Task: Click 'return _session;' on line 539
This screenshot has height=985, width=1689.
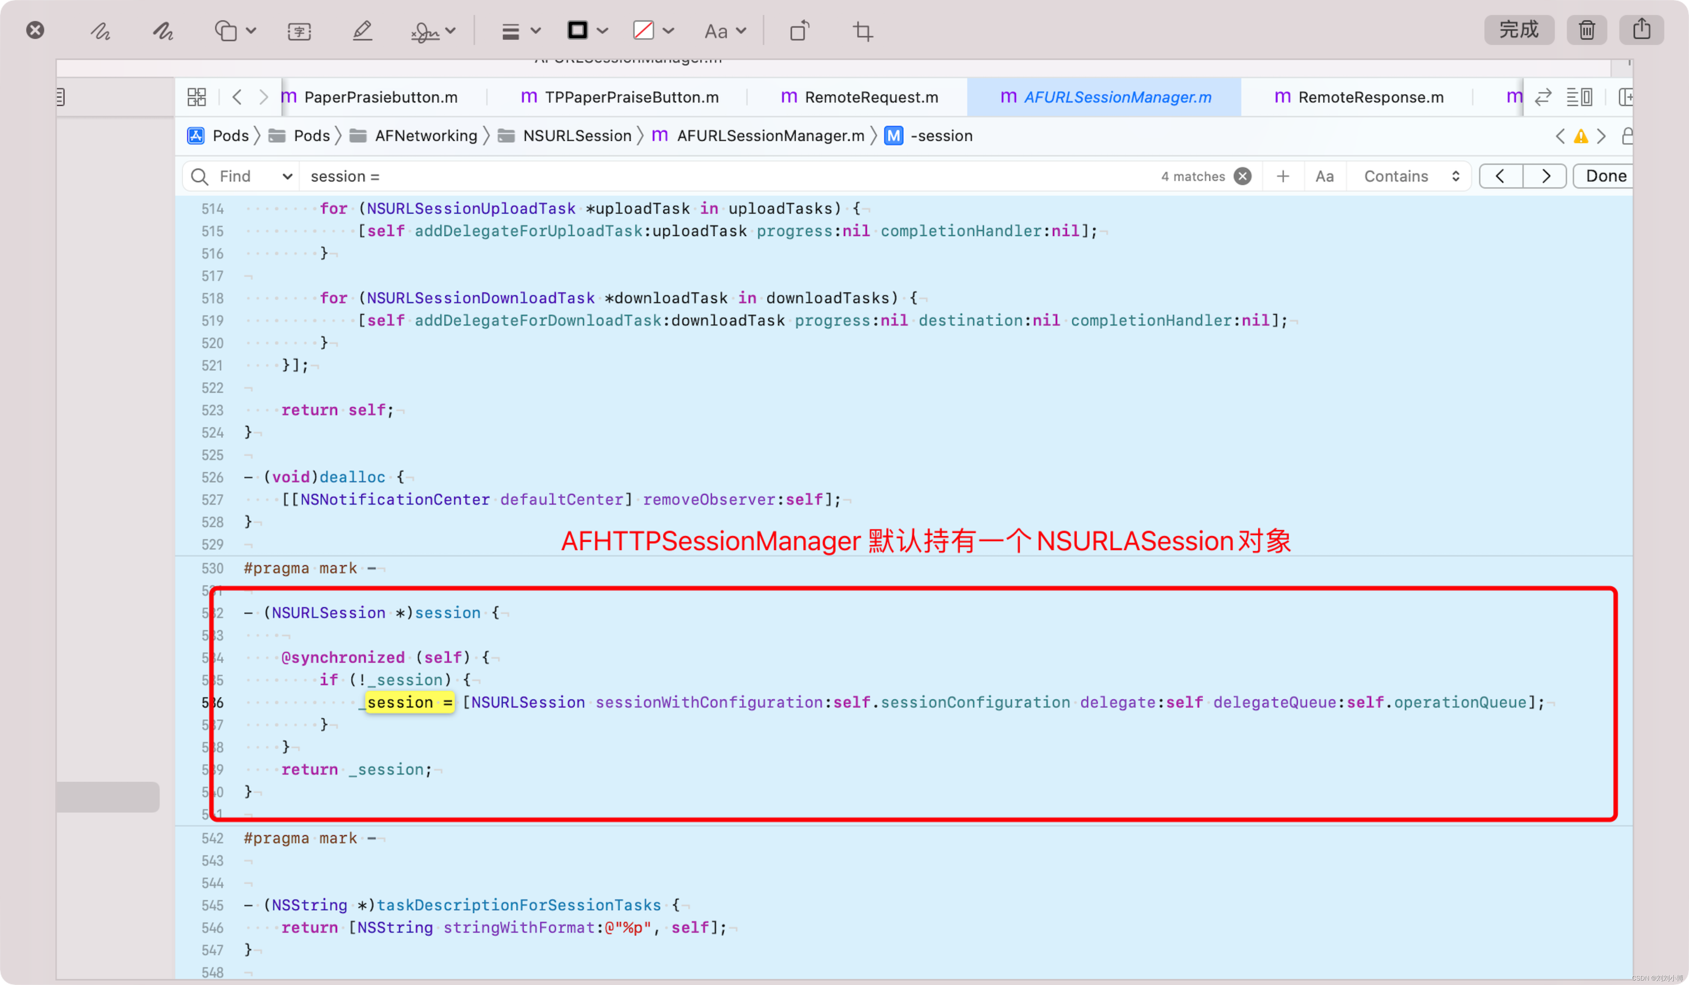Action: 357,769
